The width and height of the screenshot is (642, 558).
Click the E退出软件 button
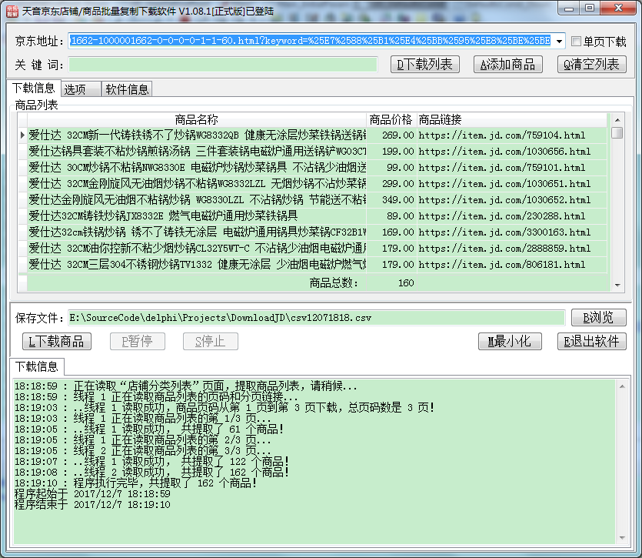pos(591,341)
